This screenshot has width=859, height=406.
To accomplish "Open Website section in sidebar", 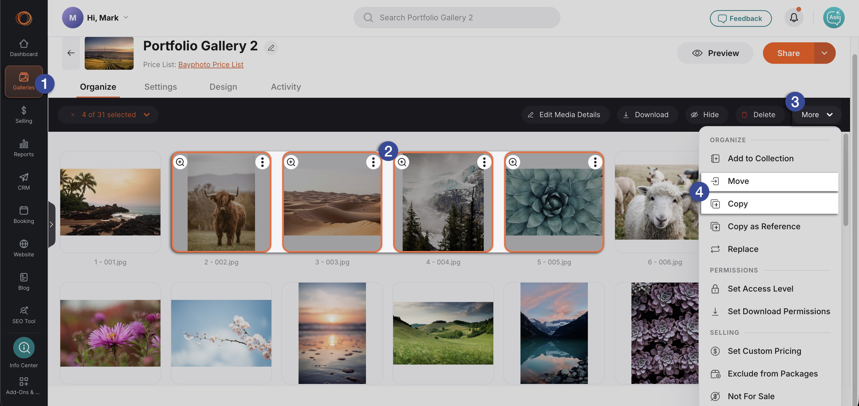I will 24,248.
